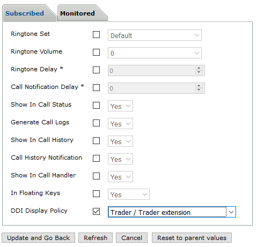Click the Ringtone Set label
Screen dimensions: 264x247
coord(31,34)
